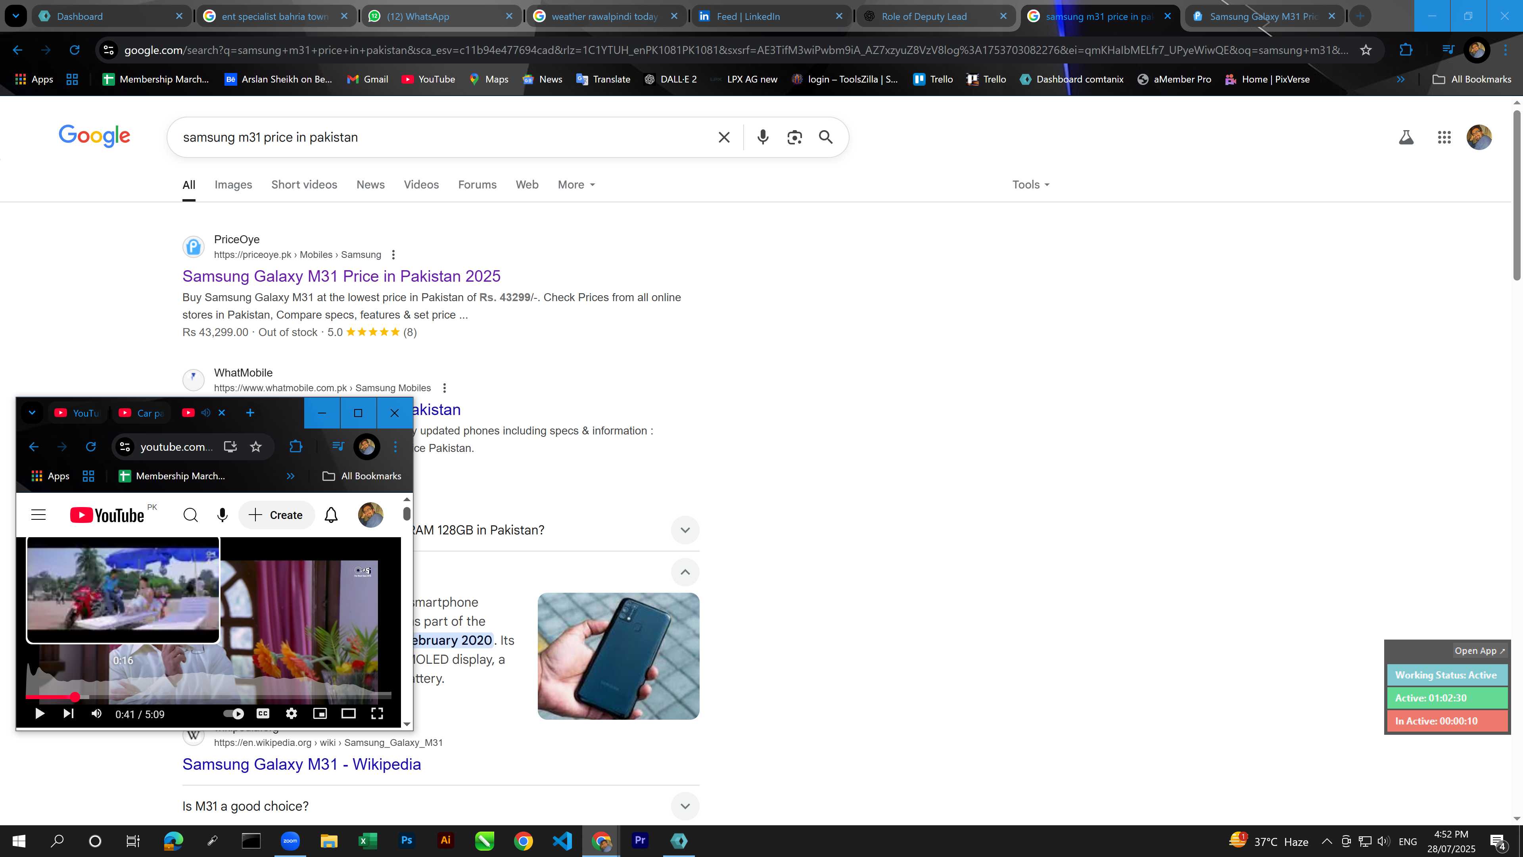
Task: Open Visual Studio Code from taskbar
Action: (x=562, y=840)
